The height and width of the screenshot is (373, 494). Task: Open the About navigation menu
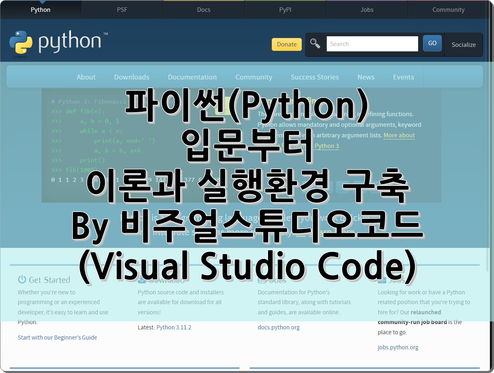click(86, 77)
